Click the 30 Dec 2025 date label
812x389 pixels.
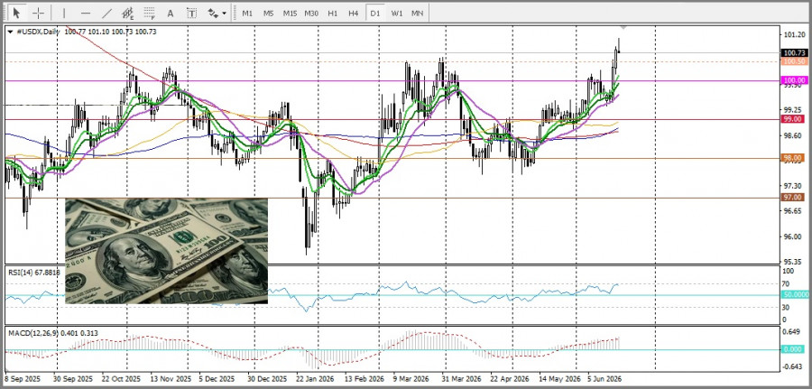click(267, 379)
